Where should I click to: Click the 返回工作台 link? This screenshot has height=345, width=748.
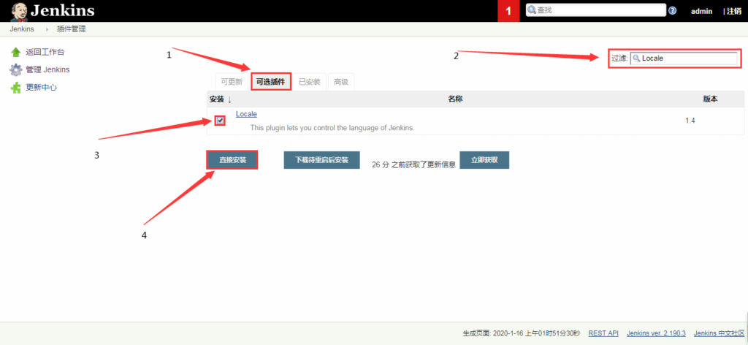45,52
